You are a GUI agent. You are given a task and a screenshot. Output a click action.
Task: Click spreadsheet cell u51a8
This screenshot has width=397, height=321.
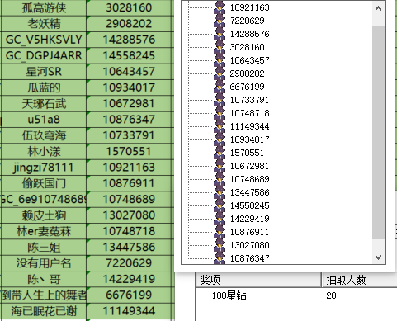(x=44, y=120)
